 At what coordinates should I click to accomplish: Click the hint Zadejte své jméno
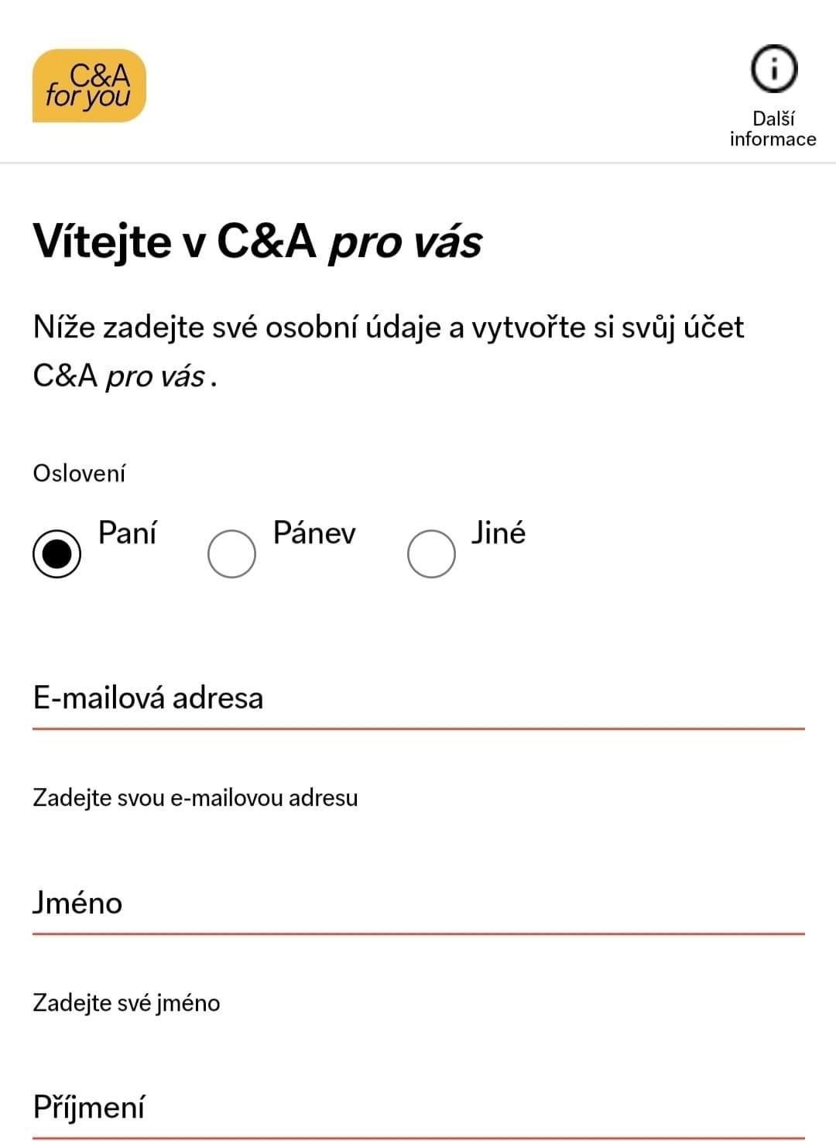coord(126,1003)
